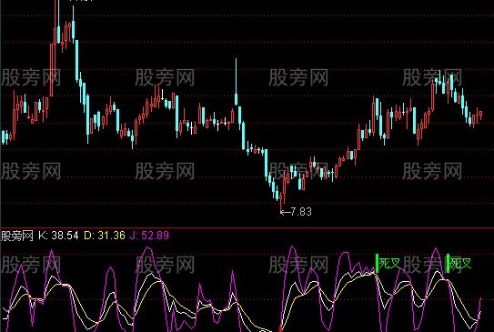Click the D: 31.36 indicator value
Screen dimensions: 494x332
[105, 236]
